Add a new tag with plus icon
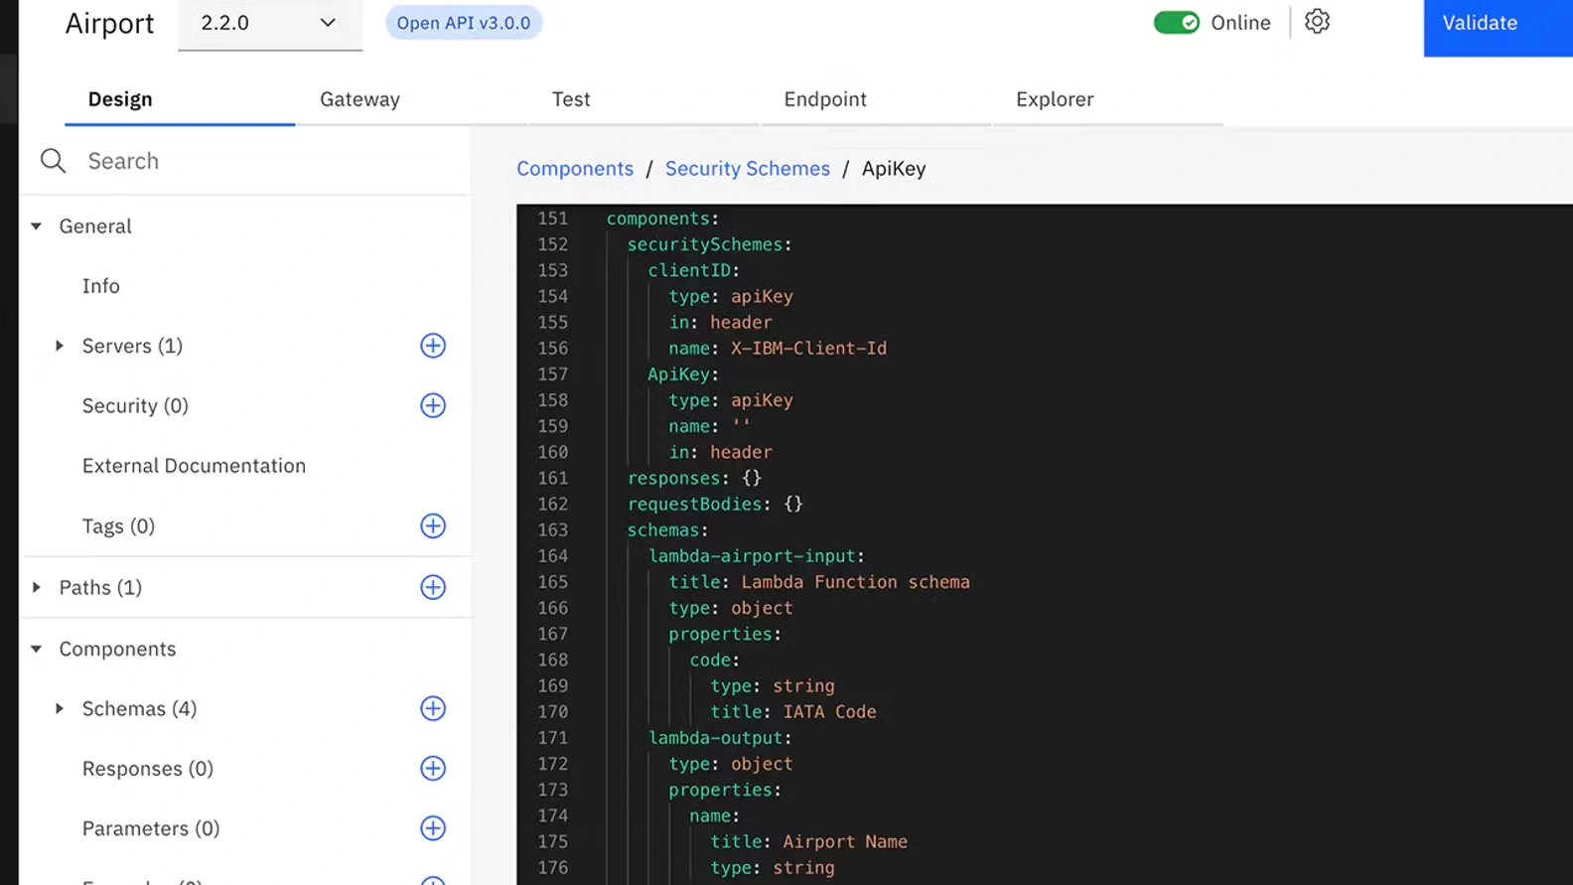This screenshot has width=1573, height=885. pyautogui.click(x=433, y=526)
